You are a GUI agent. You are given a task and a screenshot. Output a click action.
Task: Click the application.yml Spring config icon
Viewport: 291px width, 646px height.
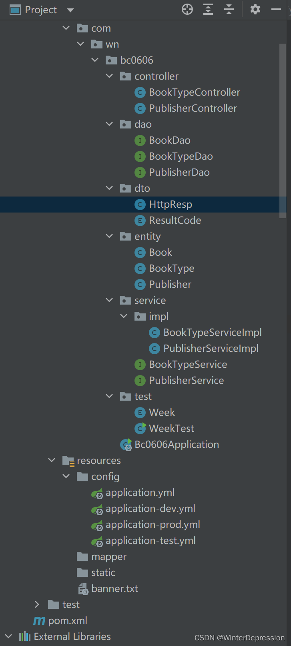click(x=97, y=492)
